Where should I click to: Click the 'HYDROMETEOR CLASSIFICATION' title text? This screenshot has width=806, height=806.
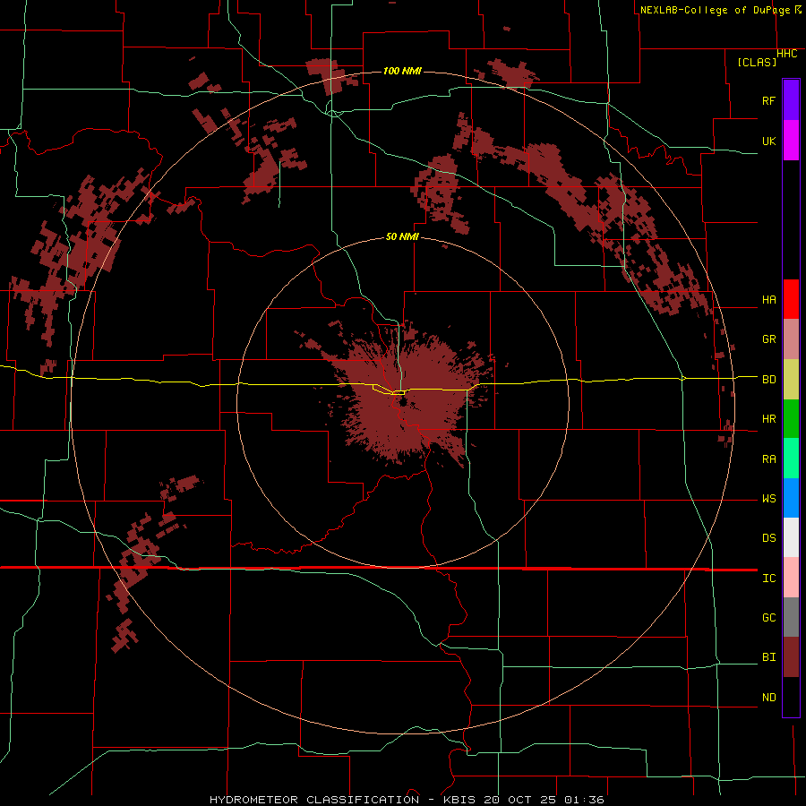(x=314, y=800)
